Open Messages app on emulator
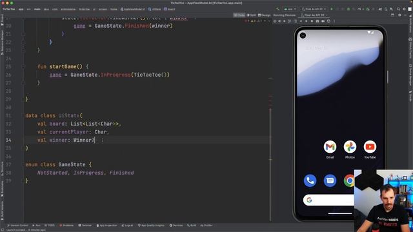 click(x=330, y=180)
